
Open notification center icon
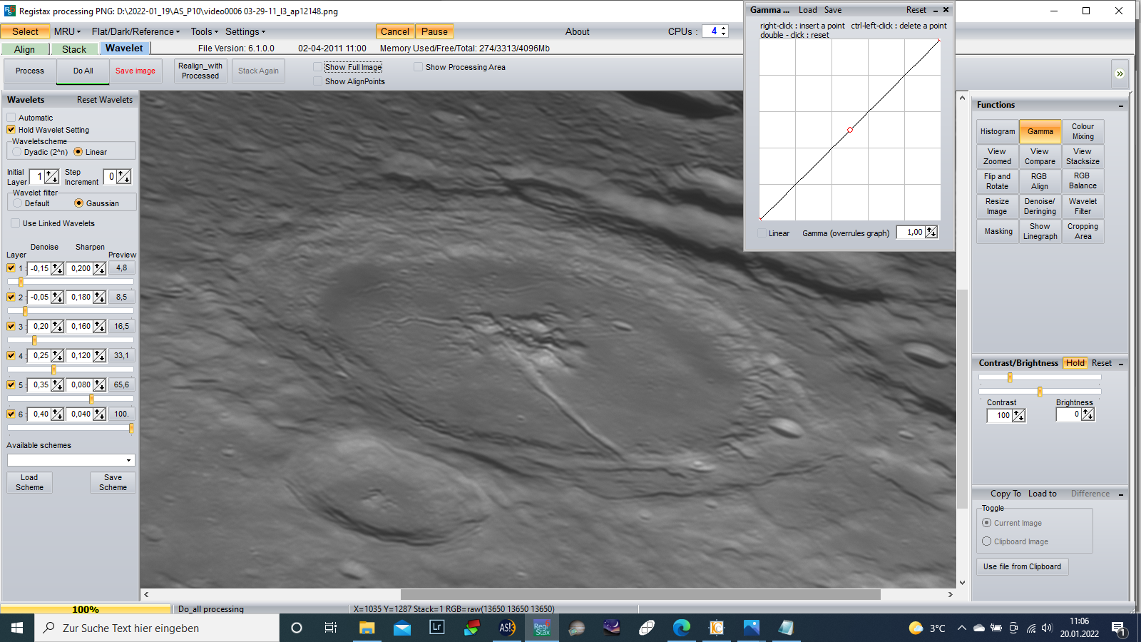pos(1118,628)
